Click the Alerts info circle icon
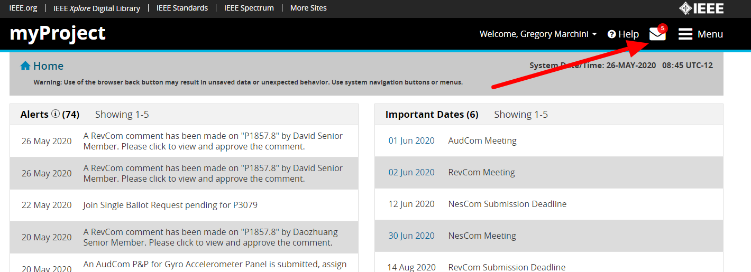 coord(56,114)
